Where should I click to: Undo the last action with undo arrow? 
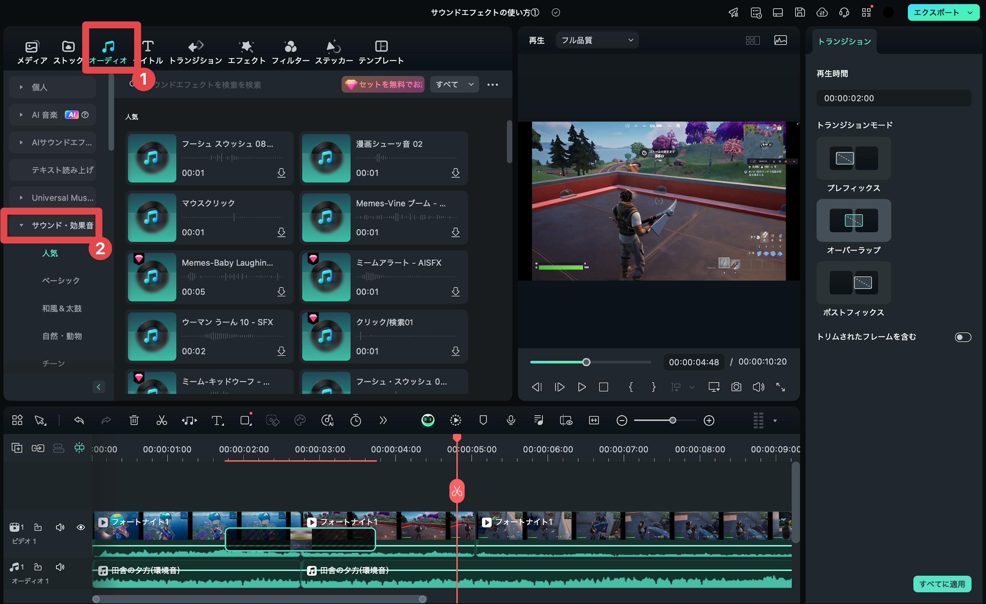(79, 420)
